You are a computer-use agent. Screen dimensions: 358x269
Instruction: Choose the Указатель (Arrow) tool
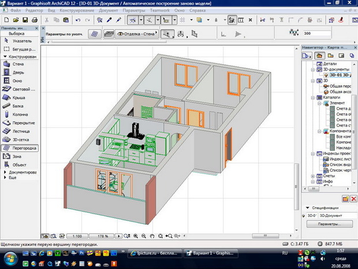(20, 40)
